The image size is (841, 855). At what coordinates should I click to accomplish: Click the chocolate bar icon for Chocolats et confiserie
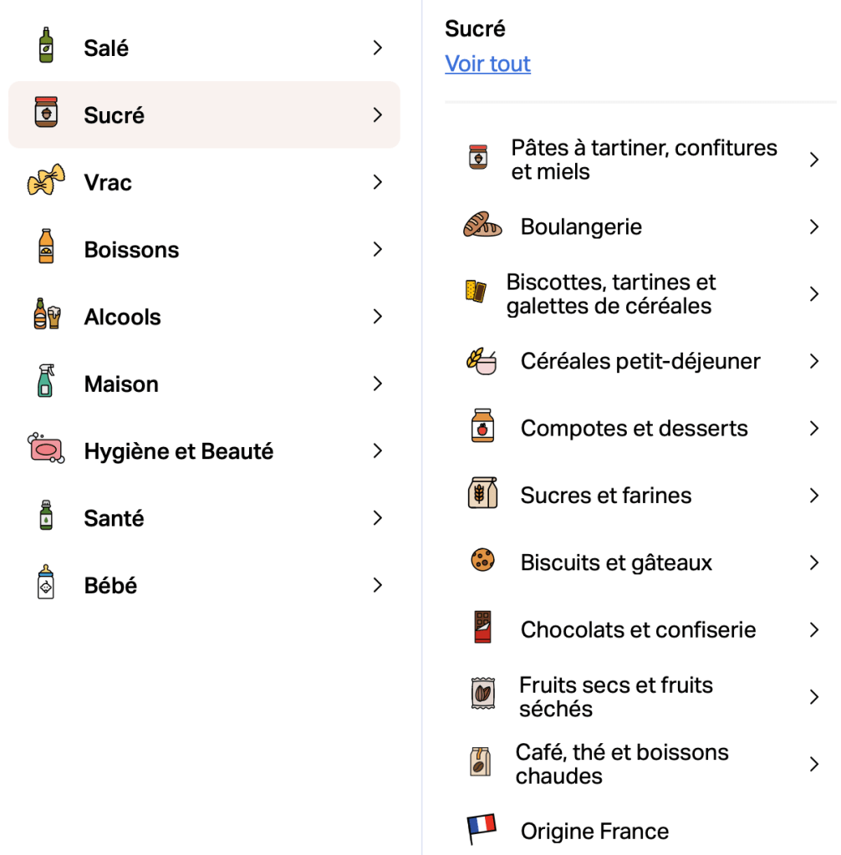[x=482, y=628]
